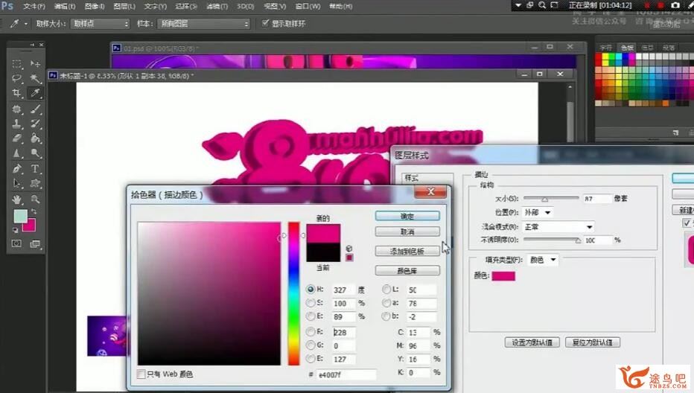The image size is (694, 393).
Task: Click the stroke 颜色 swatch in Layer Style
Action: coord(503,275)
